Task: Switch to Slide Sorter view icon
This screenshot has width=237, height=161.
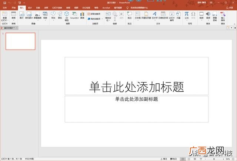Action: [x=189, y=159]
